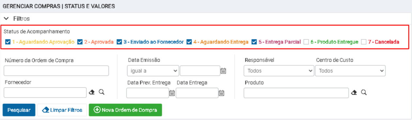Uncheck 5 - Entrega Parcial status
Image resolution: width=412 pixels, height=120 pixels.
tap(254, 42)
